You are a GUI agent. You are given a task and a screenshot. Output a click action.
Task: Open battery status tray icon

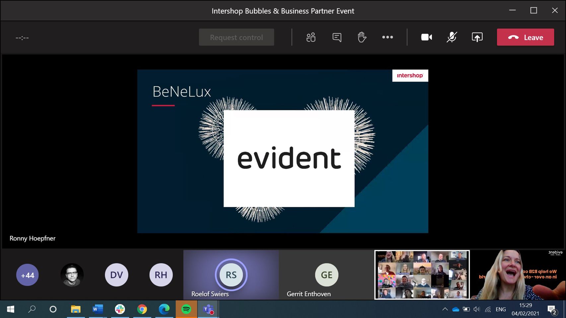click(x=466, y=309)
